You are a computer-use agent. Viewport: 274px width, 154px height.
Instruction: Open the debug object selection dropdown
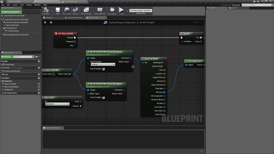coord(140,10)
